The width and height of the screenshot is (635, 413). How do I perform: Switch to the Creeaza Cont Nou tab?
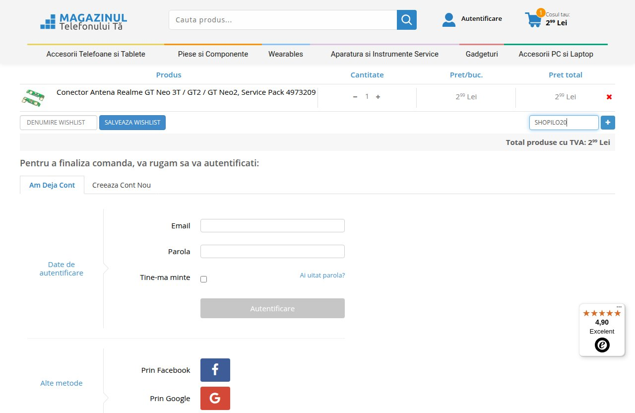122,185
